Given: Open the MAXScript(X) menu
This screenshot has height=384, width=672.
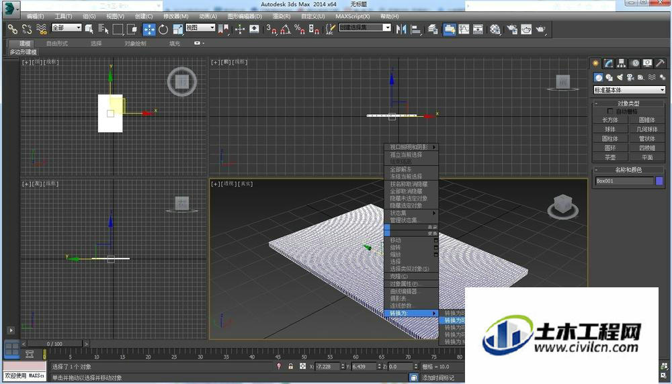Looking at the screenshot, I should (352, 16).
